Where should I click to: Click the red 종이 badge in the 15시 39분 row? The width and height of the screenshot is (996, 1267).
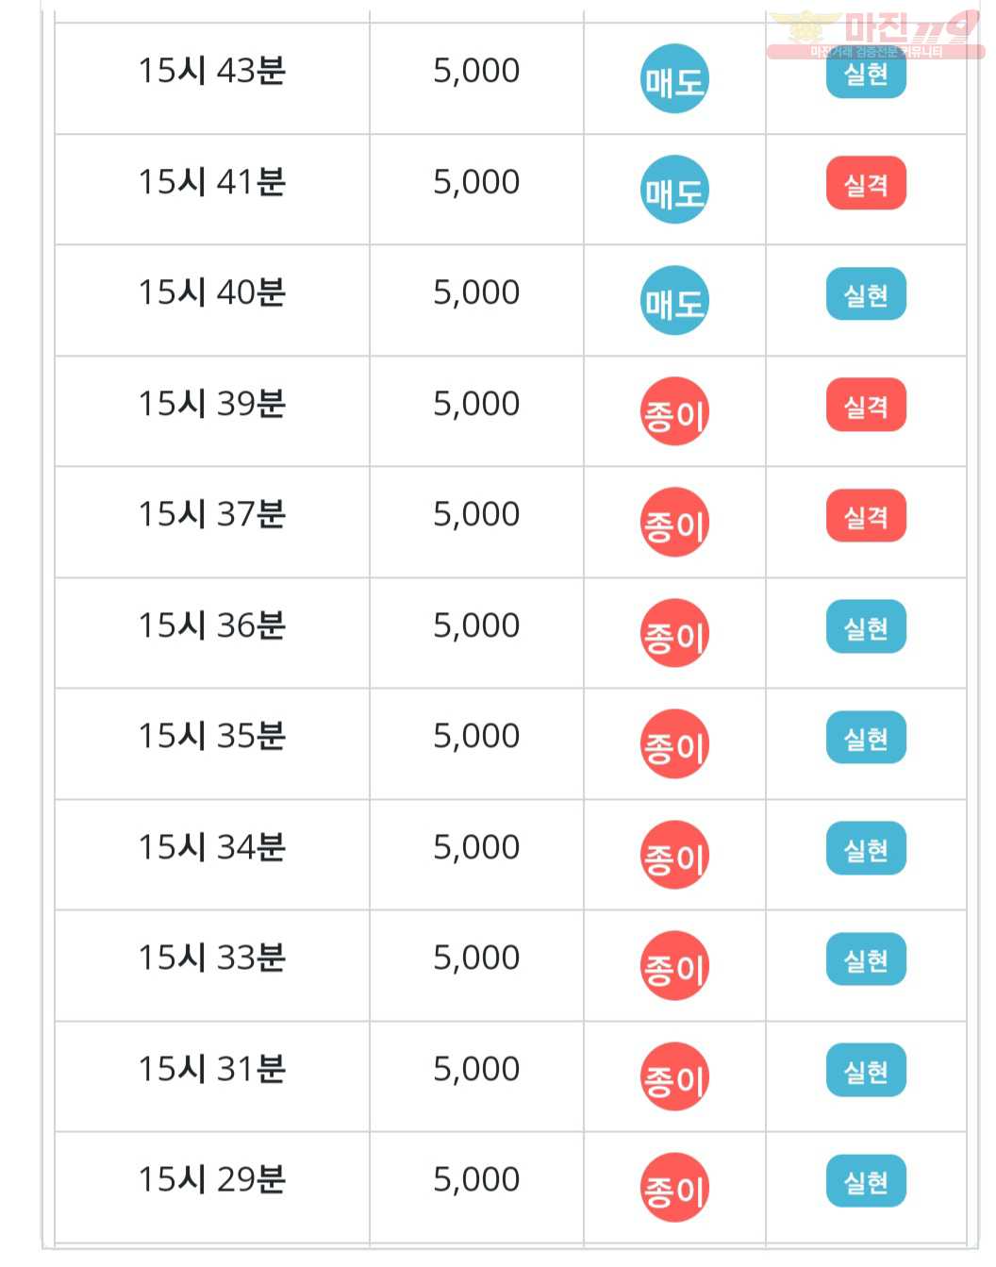[674, 411]
